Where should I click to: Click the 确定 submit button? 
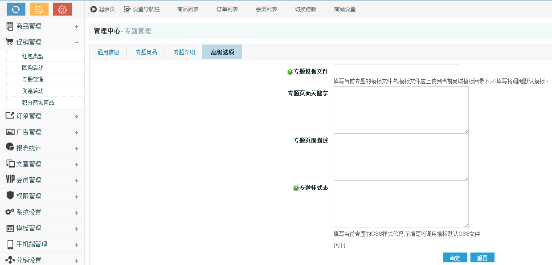pos(455,257)
